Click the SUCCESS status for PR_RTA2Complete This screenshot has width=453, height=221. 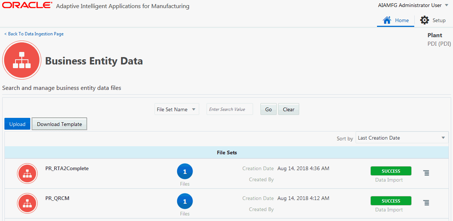391,171
